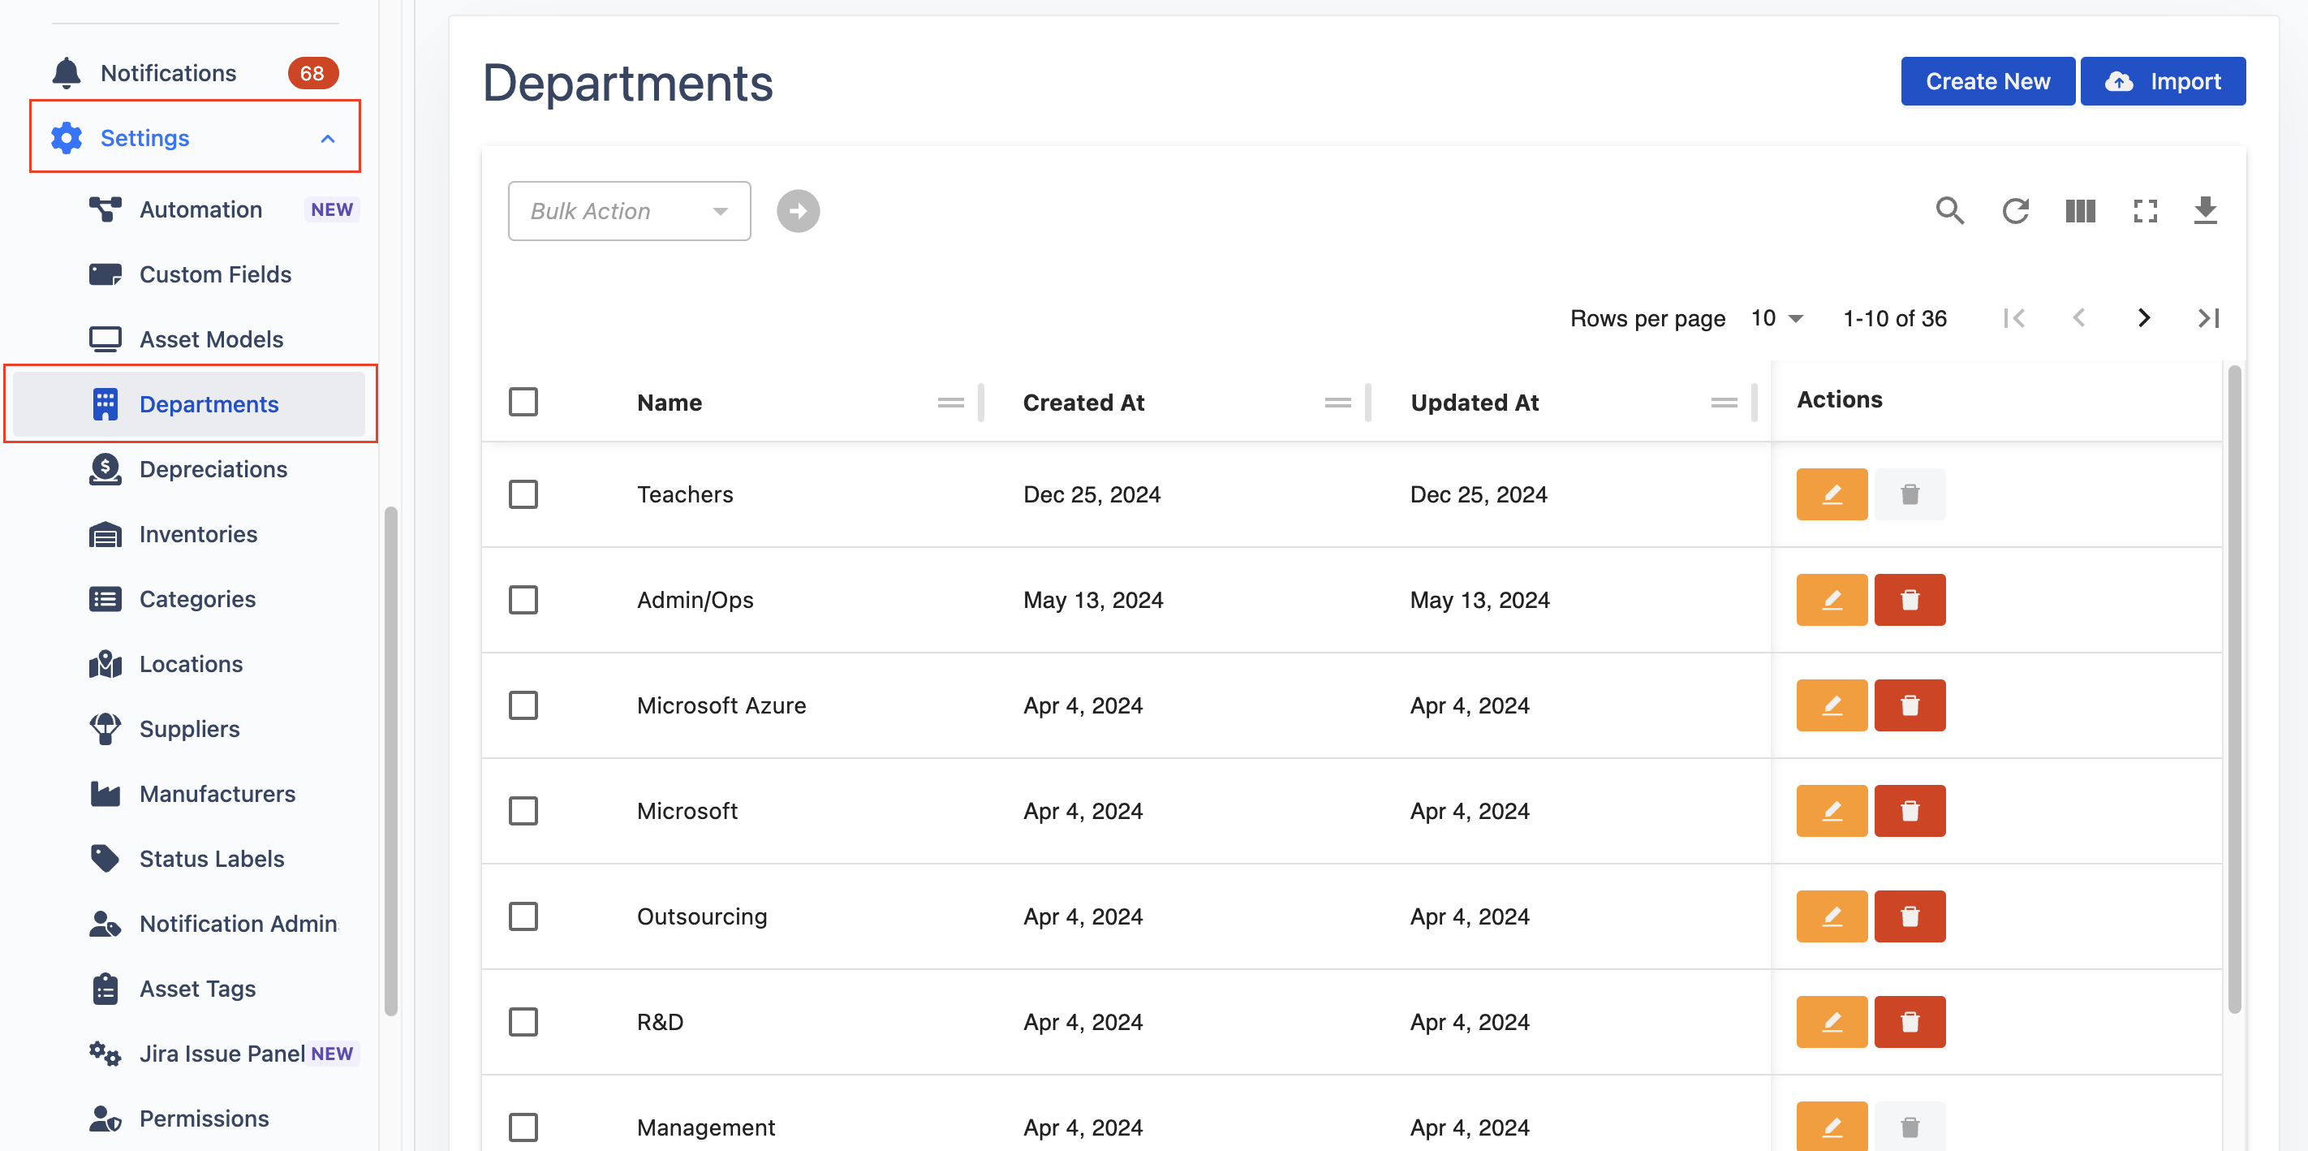Go to next page of results

point(2143,318)
